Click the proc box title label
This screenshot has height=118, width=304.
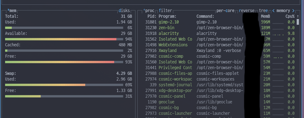click(x=149, y=11)
